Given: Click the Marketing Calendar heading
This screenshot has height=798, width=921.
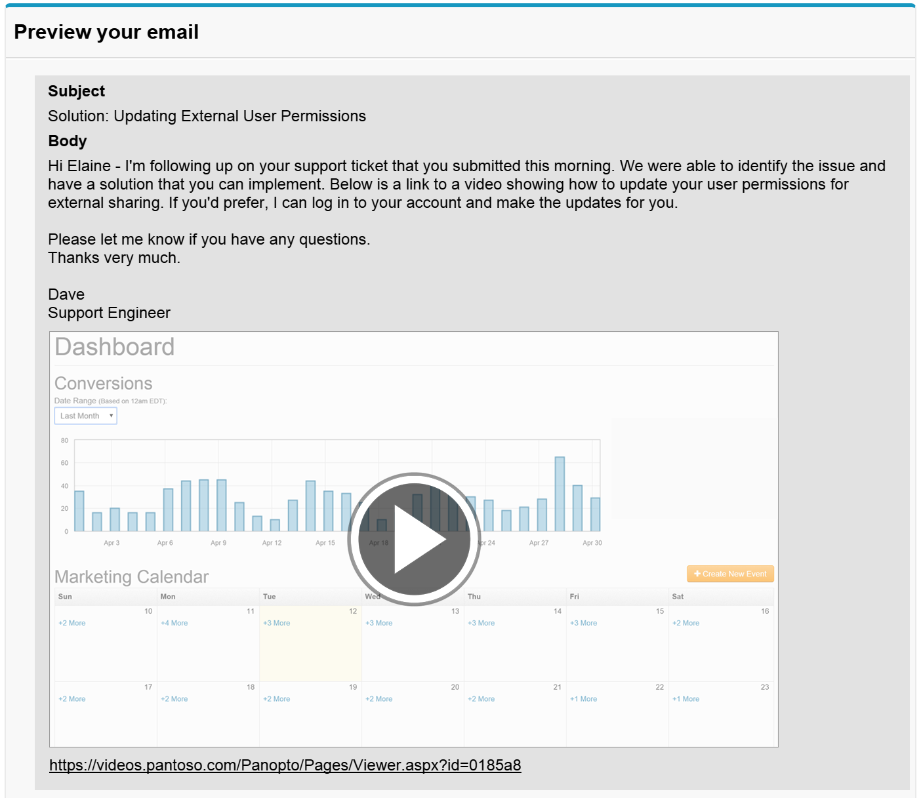Looking at the screenshot, I should tap(132, 577).
